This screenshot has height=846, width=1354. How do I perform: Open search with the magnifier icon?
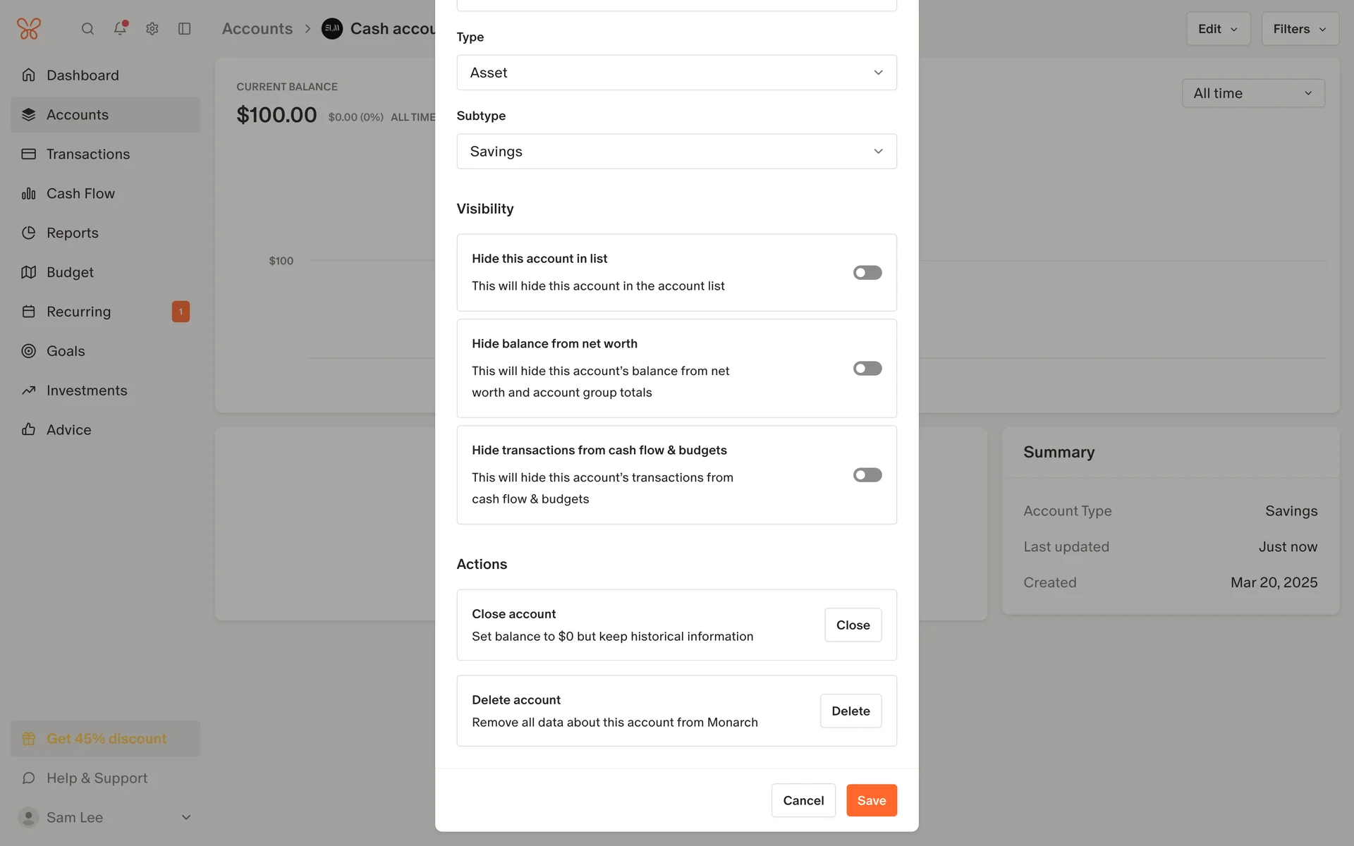(87, 29)
